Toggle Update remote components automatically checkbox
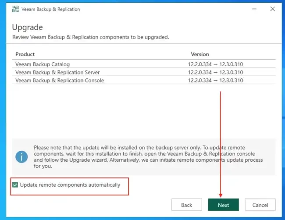 coord(15,185)
